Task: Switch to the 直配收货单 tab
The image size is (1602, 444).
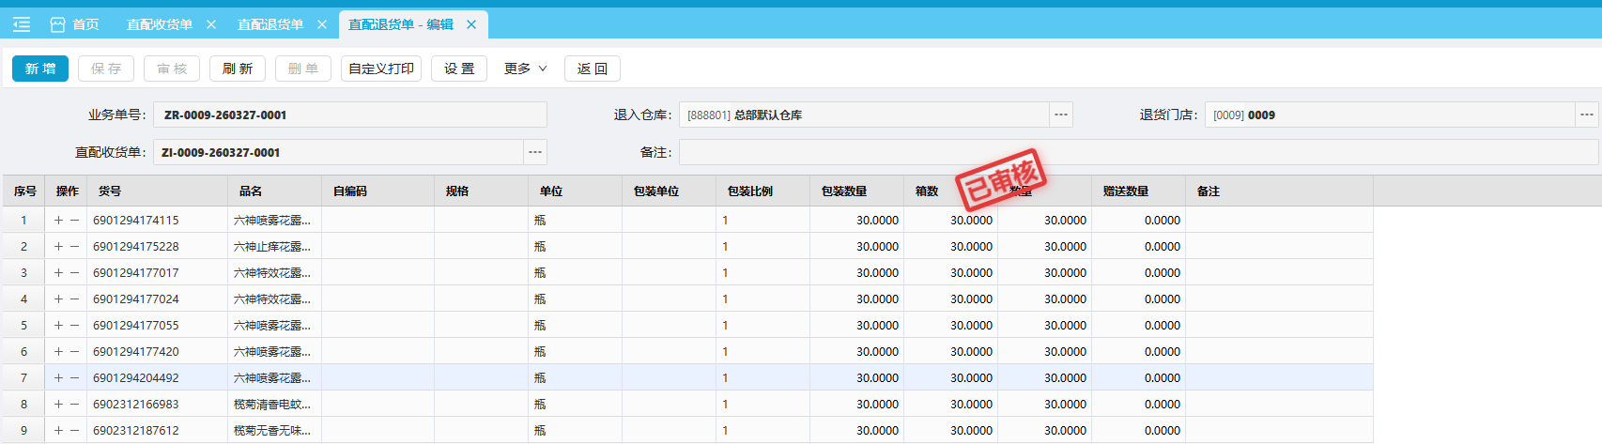Action: pyautogui.click(x=160, y=24)
